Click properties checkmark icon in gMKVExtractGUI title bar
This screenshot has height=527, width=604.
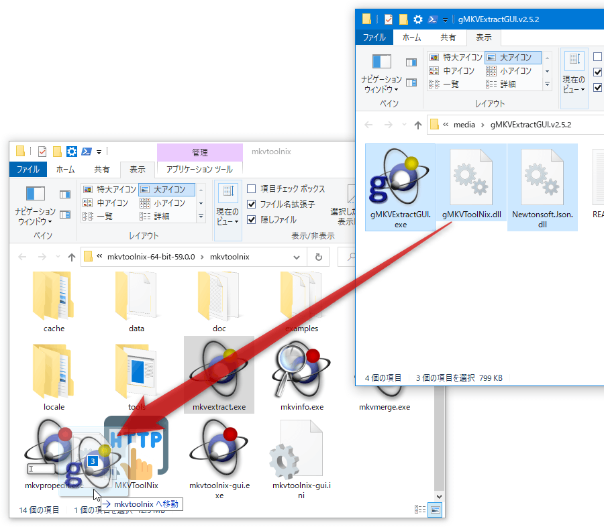point(389,19)
